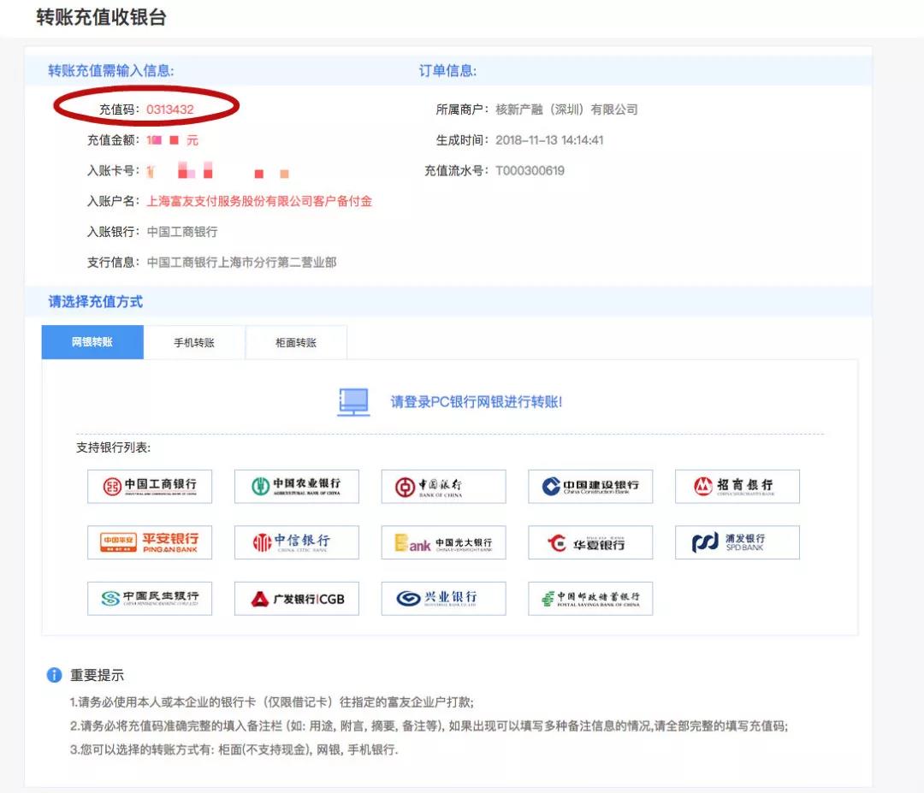
Task: Click the 转账充值收银台 page title
Action: pos(101,17)
